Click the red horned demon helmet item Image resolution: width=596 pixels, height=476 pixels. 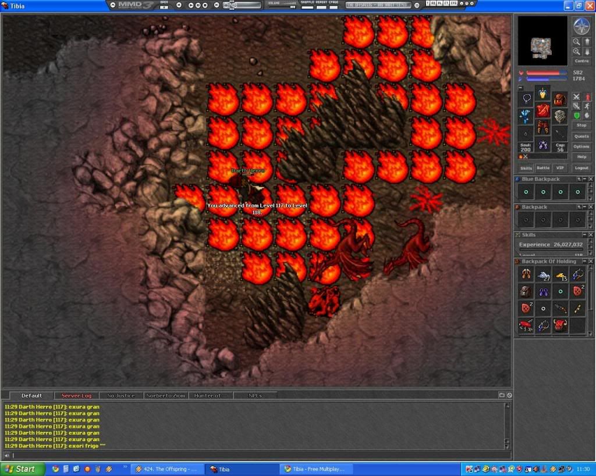point(560,325)
